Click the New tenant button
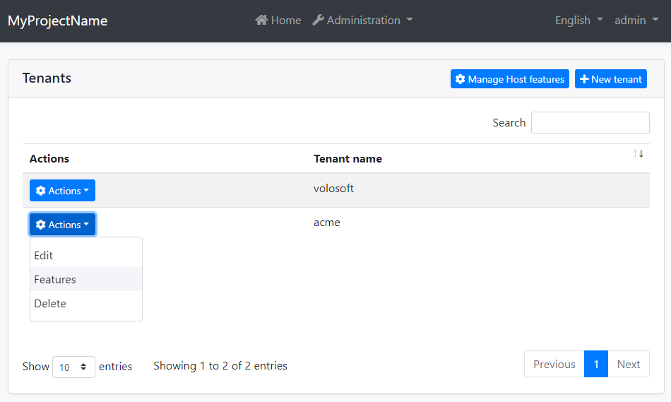The image size is (671, 402). point(610,79)
